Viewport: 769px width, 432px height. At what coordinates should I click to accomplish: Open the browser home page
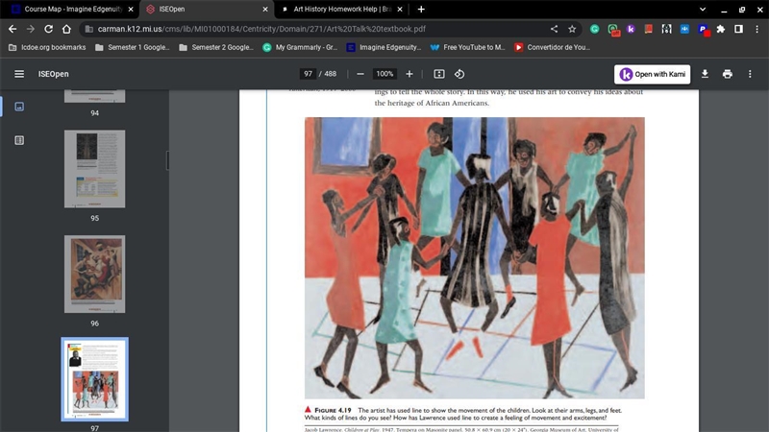click(66, 29)
